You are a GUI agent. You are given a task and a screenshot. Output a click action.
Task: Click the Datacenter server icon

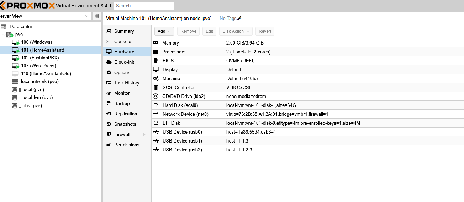(4, 26)
